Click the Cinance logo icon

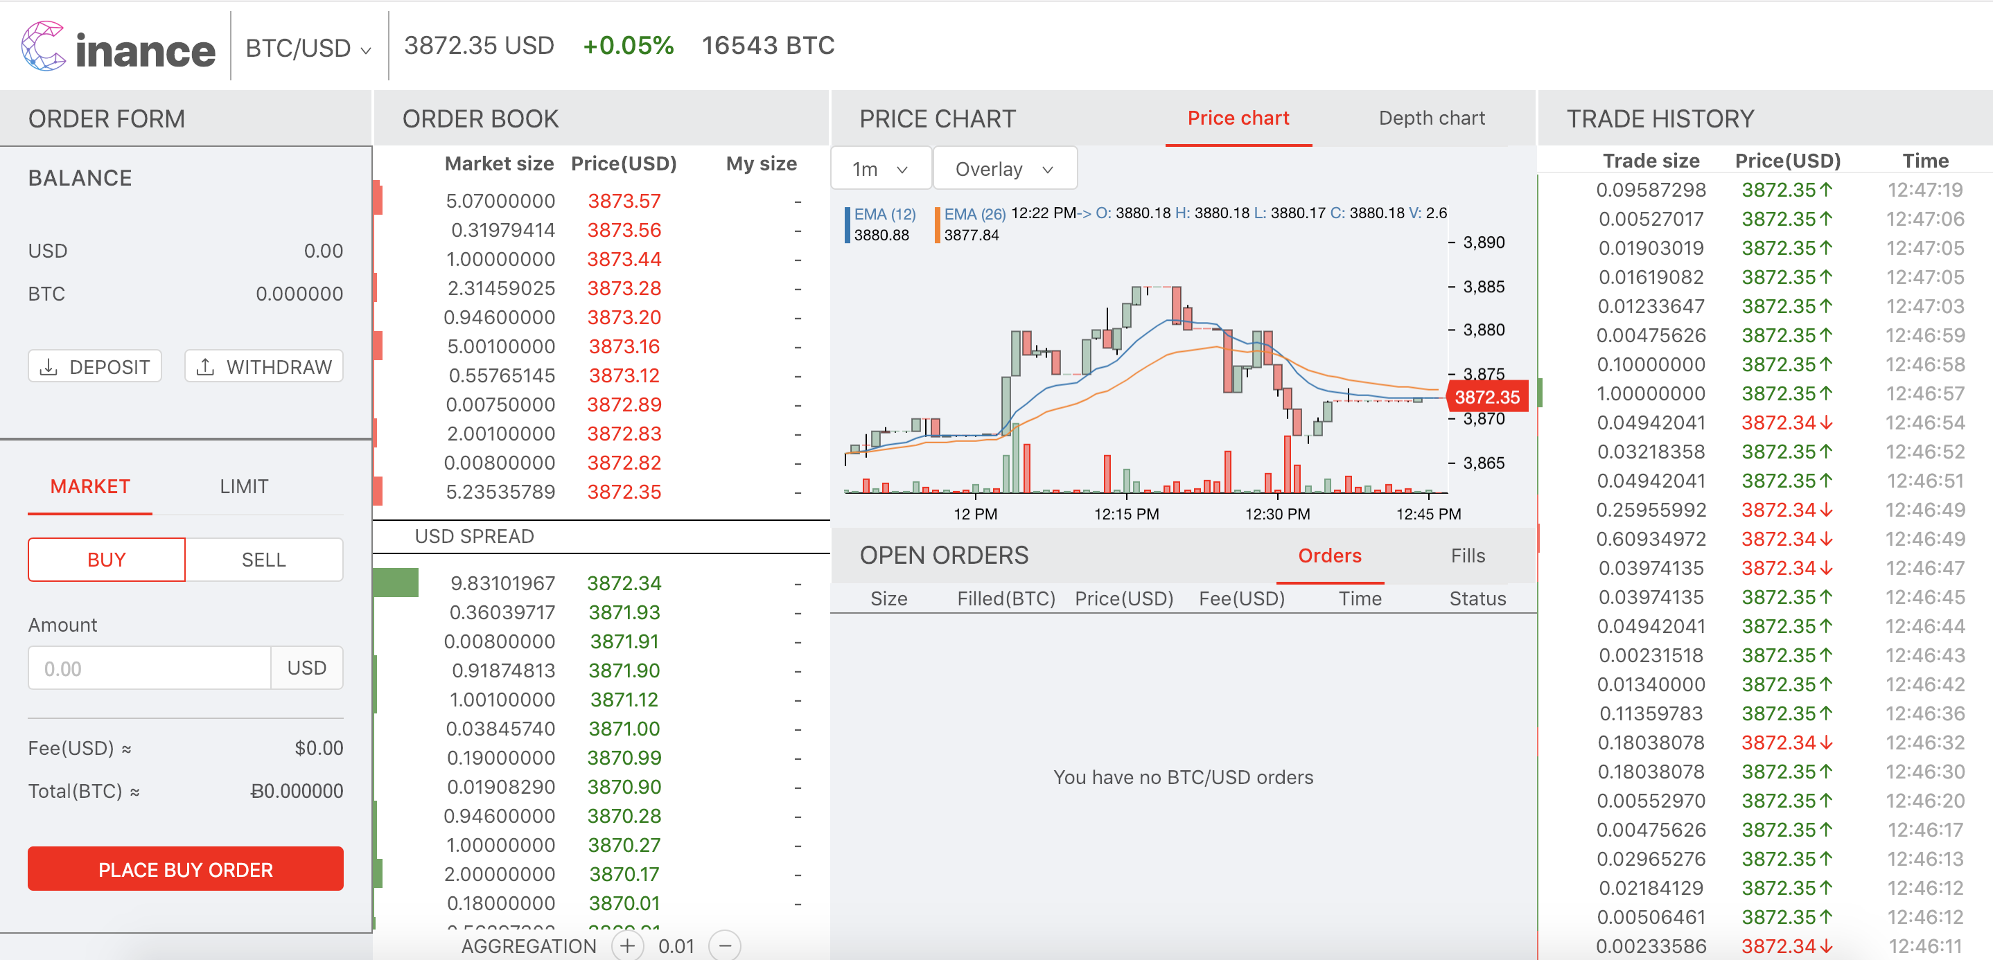coord(44,46)
